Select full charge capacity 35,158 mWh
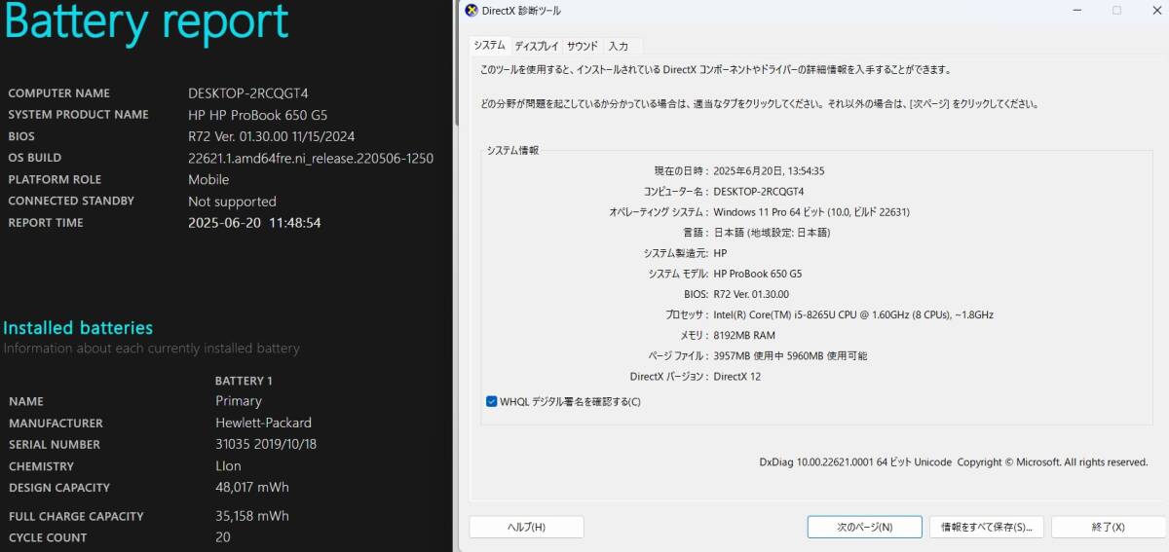1169x552 pixels. click(252, 516)
